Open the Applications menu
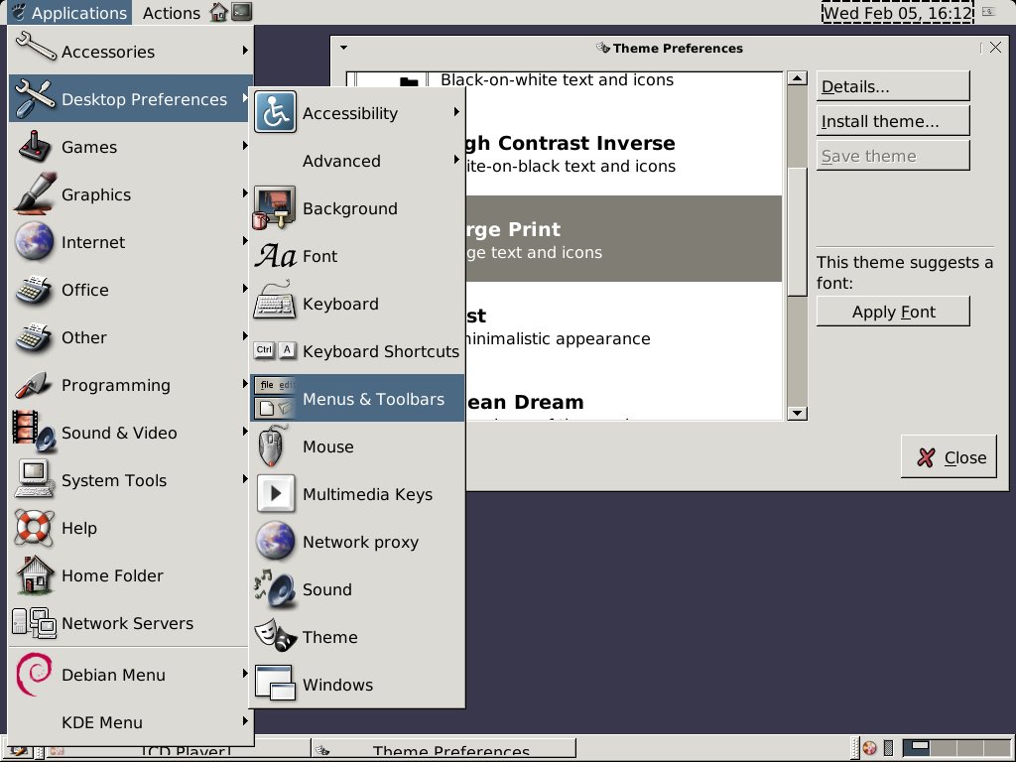 (x=69, y=12)
